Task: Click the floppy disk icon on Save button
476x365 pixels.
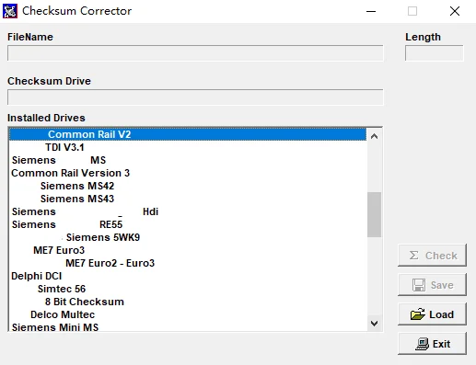Action: pos(419,285)
